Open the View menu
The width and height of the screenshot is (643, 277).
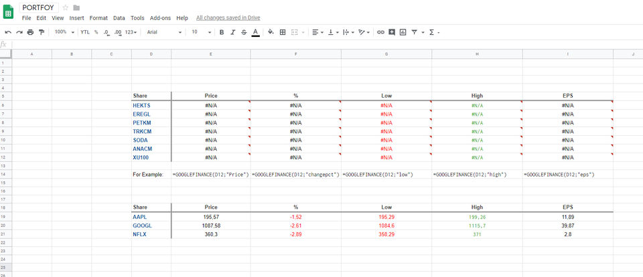(x=58, y=18)
